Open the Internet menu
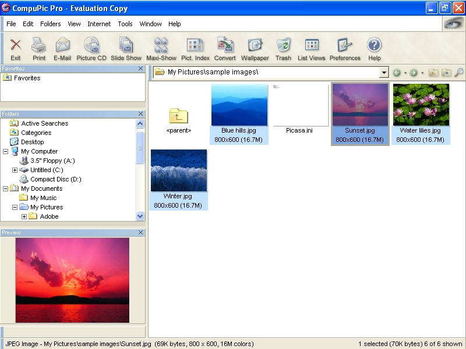466x349 pixels. pos(99,24)
